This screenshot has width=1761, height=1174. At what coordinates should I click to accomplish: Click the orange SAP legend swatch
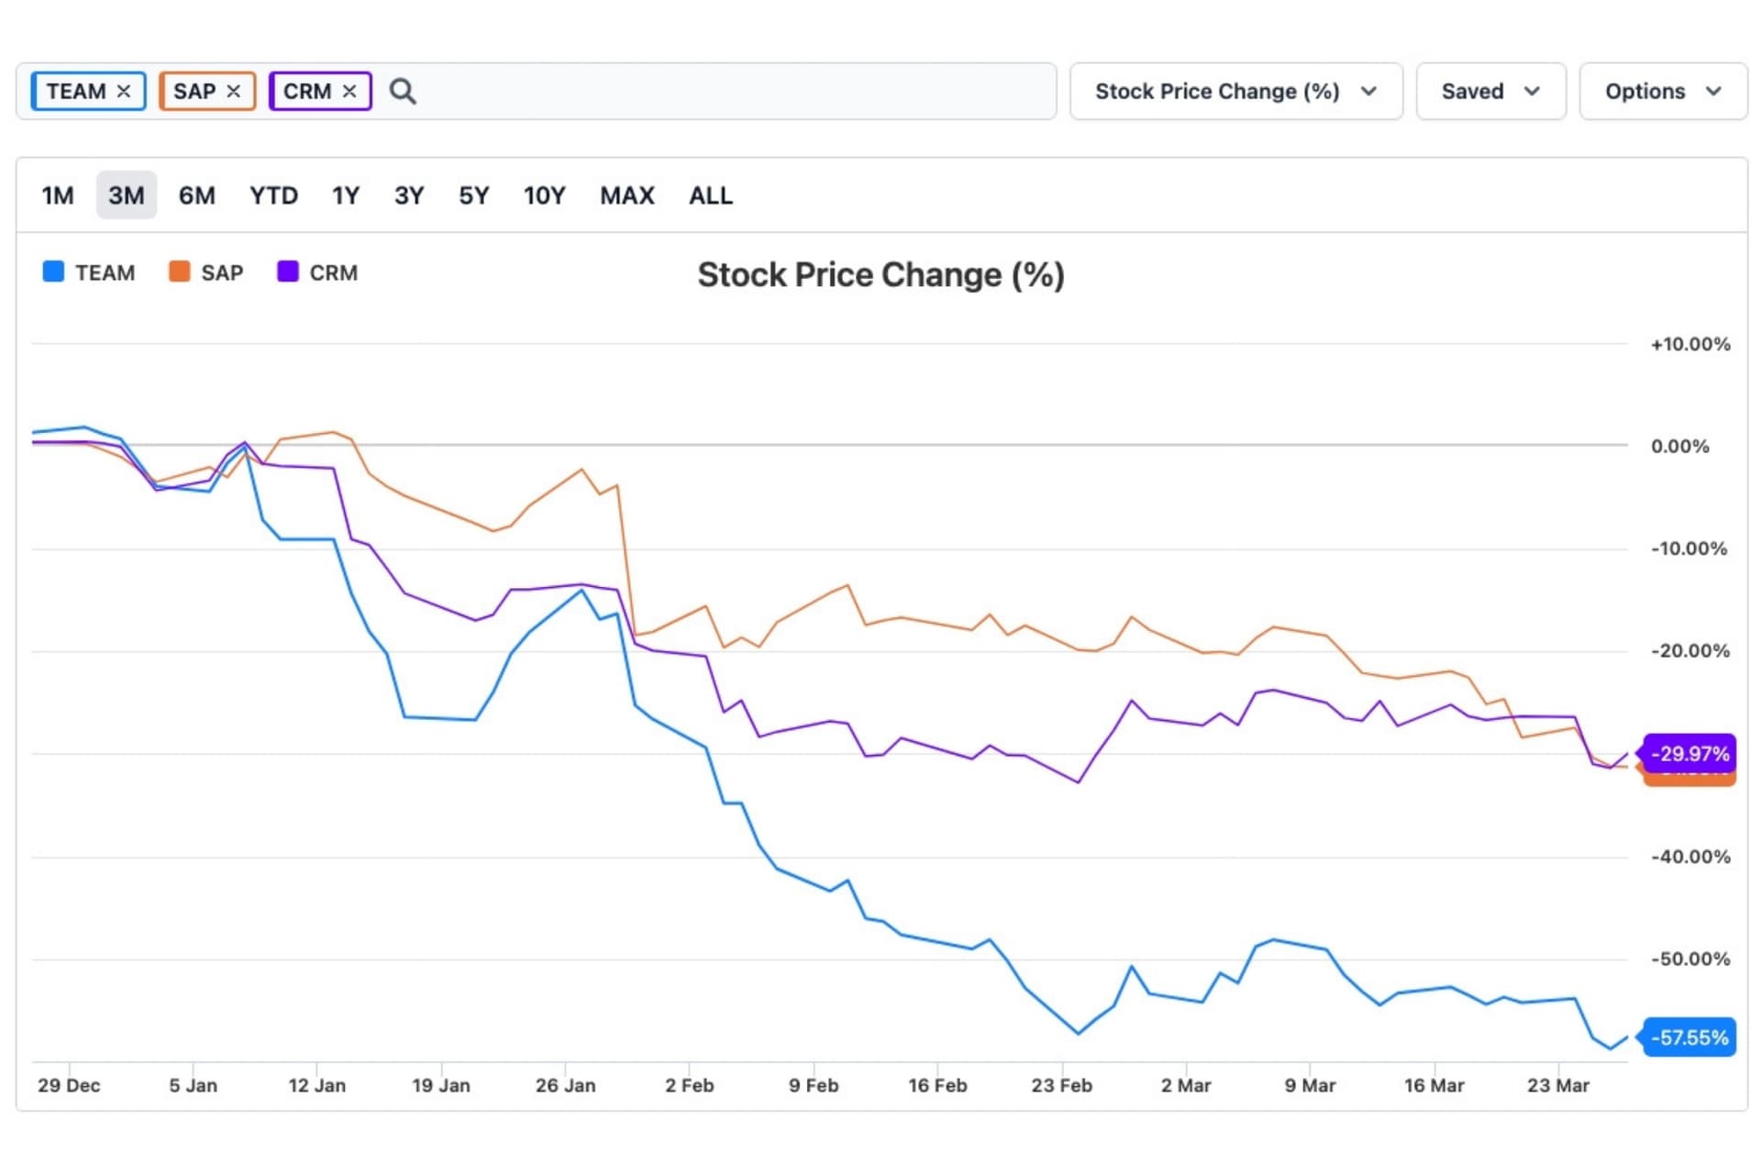pyautogui.click(x=180, y=271)
